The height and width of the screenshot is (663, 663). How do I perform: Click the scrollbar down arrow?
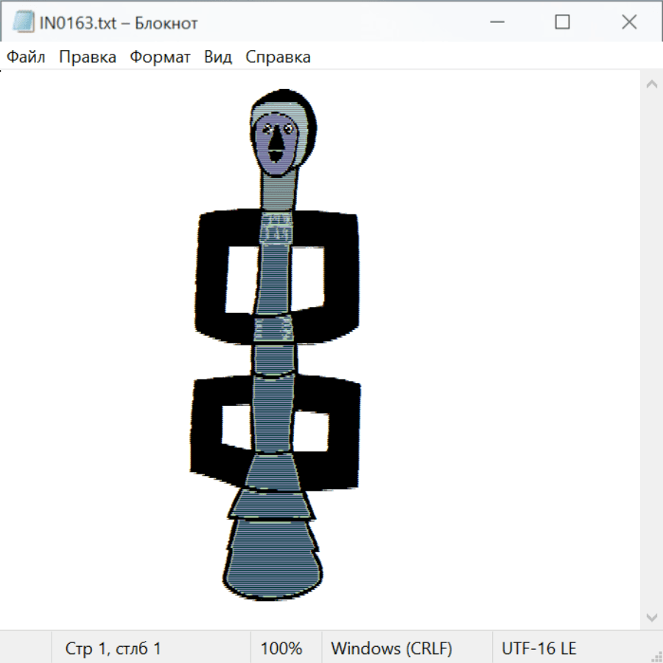(651, 617)
